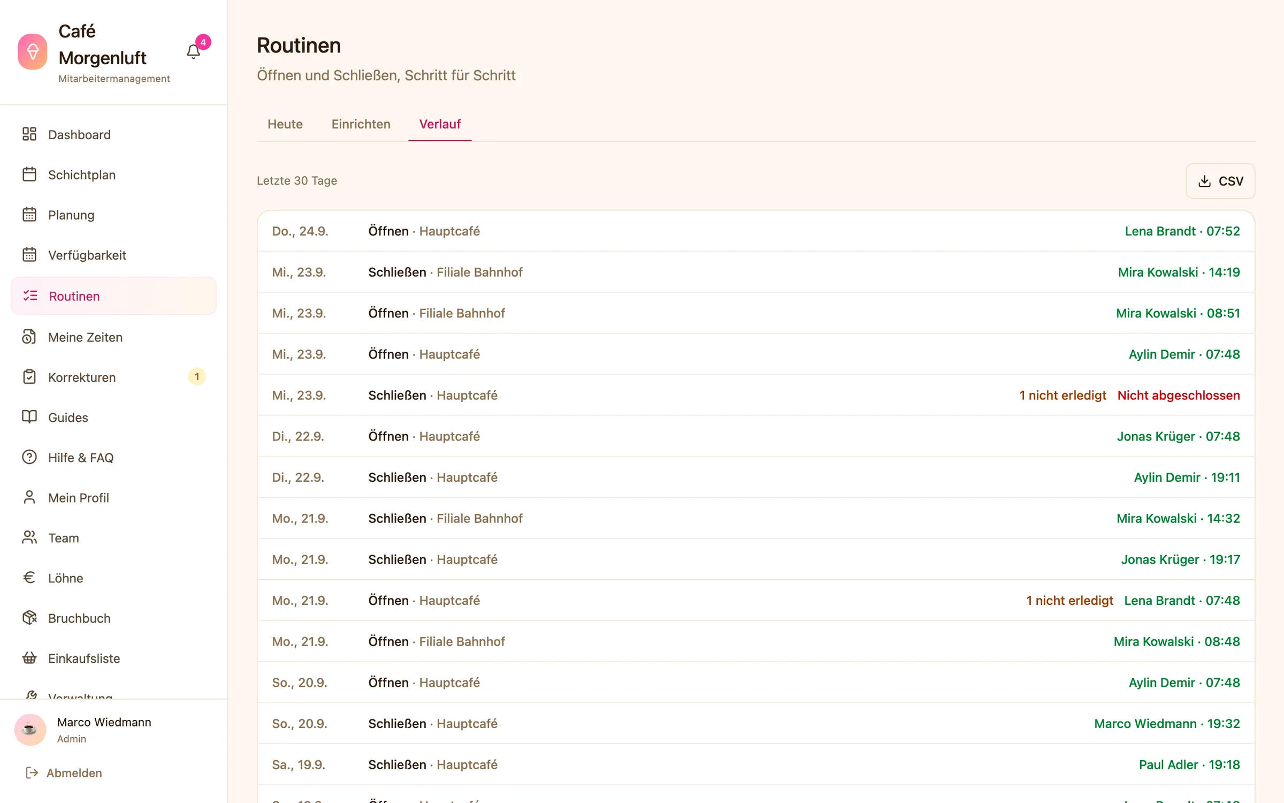Open Korrekturen with 1 badge
The height and width of the screenshot is (803, 1284).
click(x=113, y=377)
